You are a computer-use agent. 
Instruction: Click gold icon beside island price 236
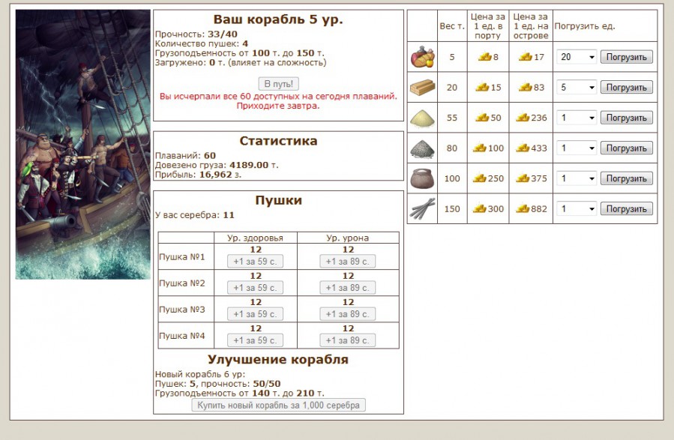coord(523,117)
